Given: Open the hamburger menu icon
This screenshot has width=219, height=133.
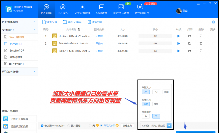Looking at the screenshot, I should (x=198, y=3).
